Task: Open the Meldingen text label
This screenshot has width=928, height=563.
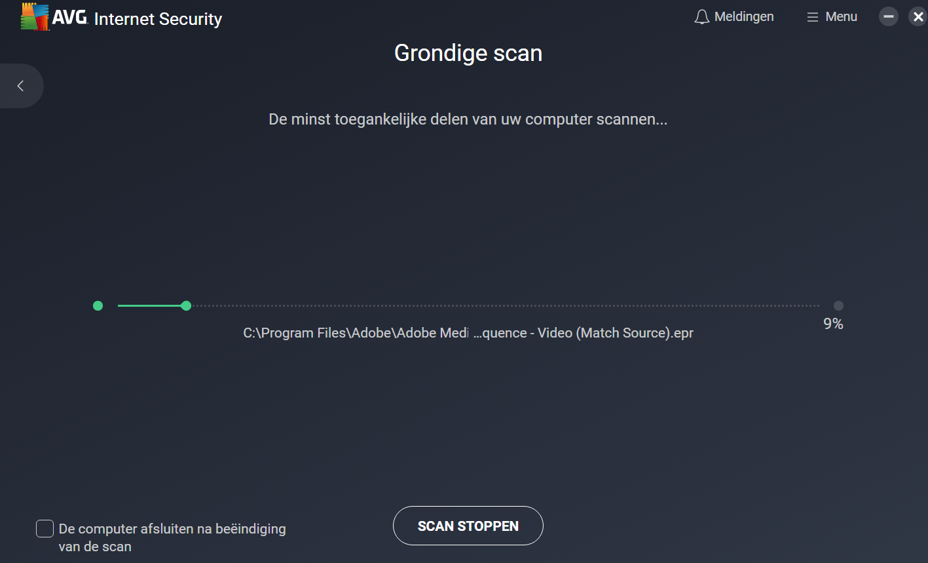Action: pos(744,17)
